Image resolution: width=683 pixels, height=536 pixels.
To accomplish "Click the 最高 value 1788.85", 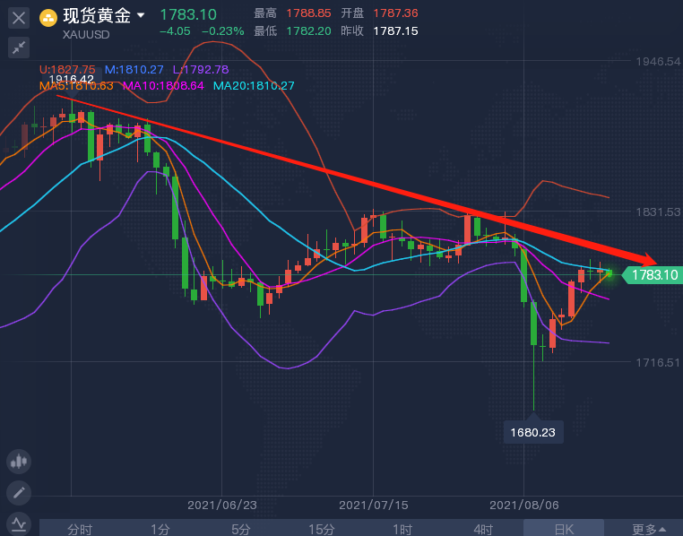I will pos(309,13).
